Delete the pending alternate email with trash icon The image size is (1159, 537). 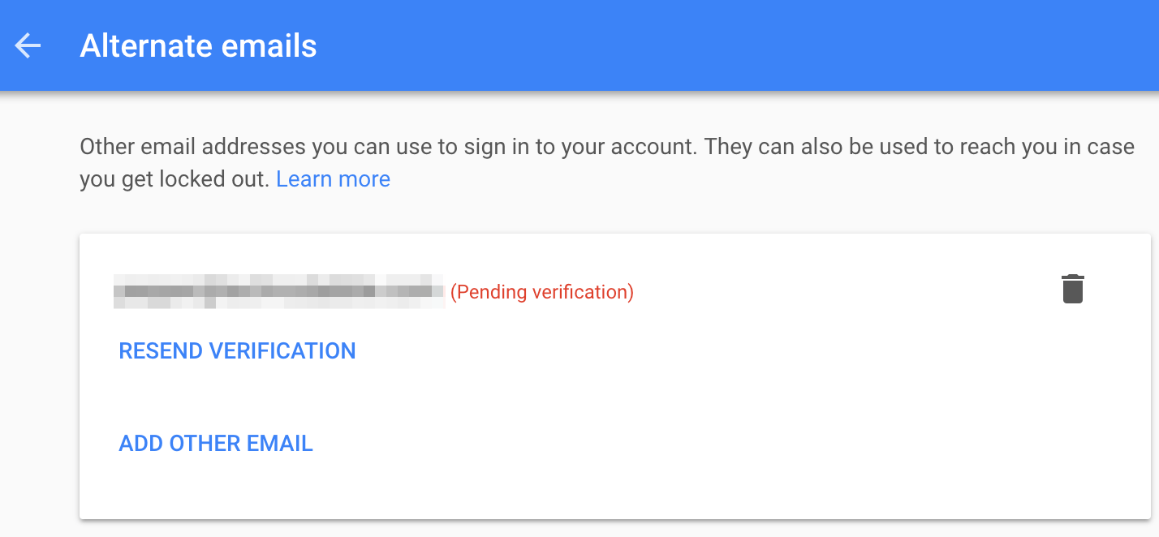pos(1072,289)
